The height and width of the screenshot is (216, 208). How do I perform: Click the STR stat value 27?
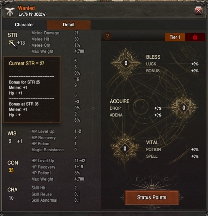tap(11, 43)
